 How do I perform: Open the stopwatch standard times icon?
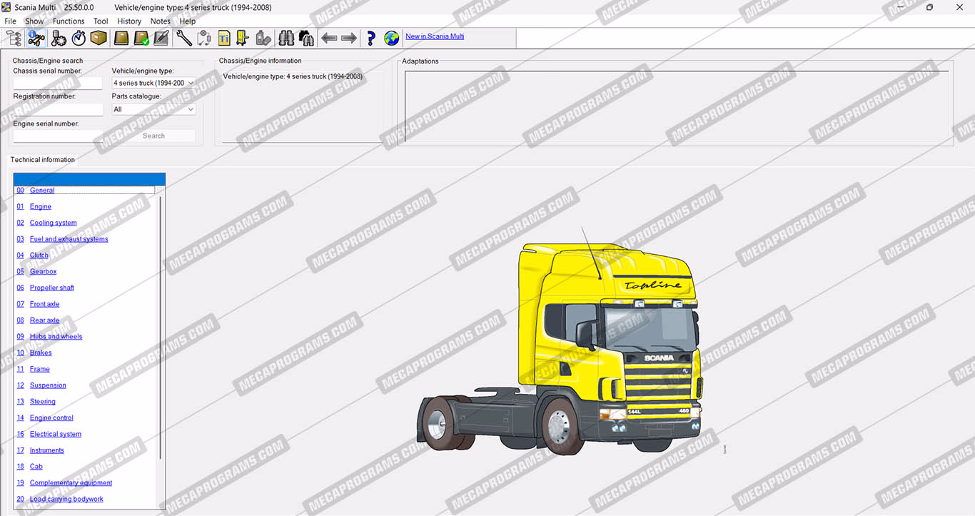79,38
